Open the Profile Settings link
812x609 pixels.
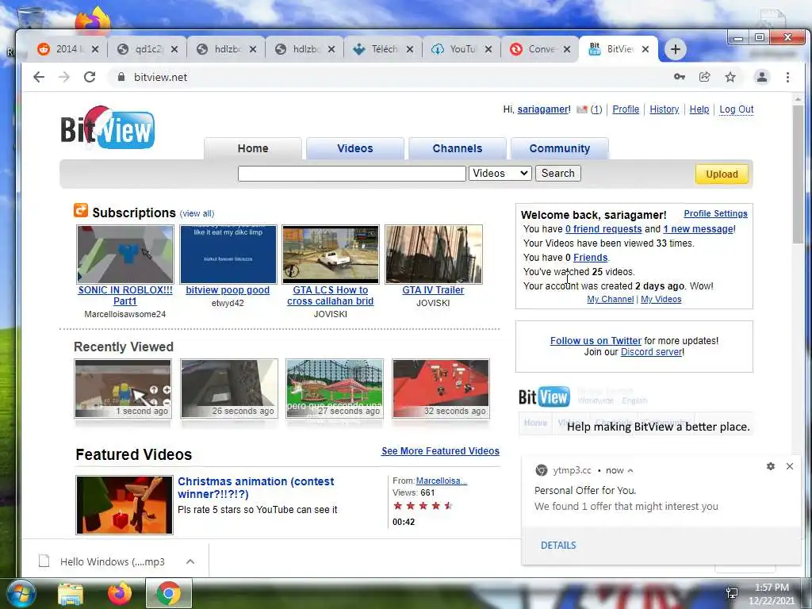click(x=716, y=213)
